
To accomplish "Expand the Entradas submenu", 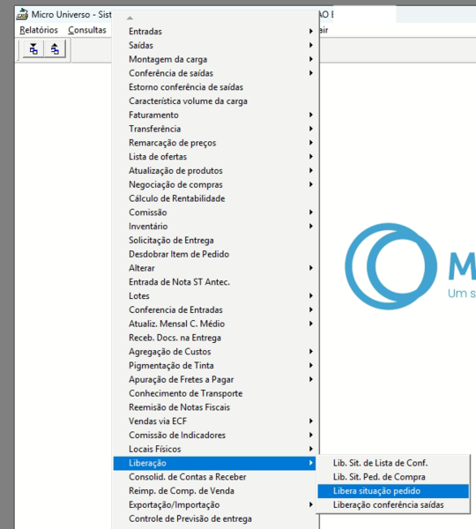I will pyautogui.click(x=215, y=32).
